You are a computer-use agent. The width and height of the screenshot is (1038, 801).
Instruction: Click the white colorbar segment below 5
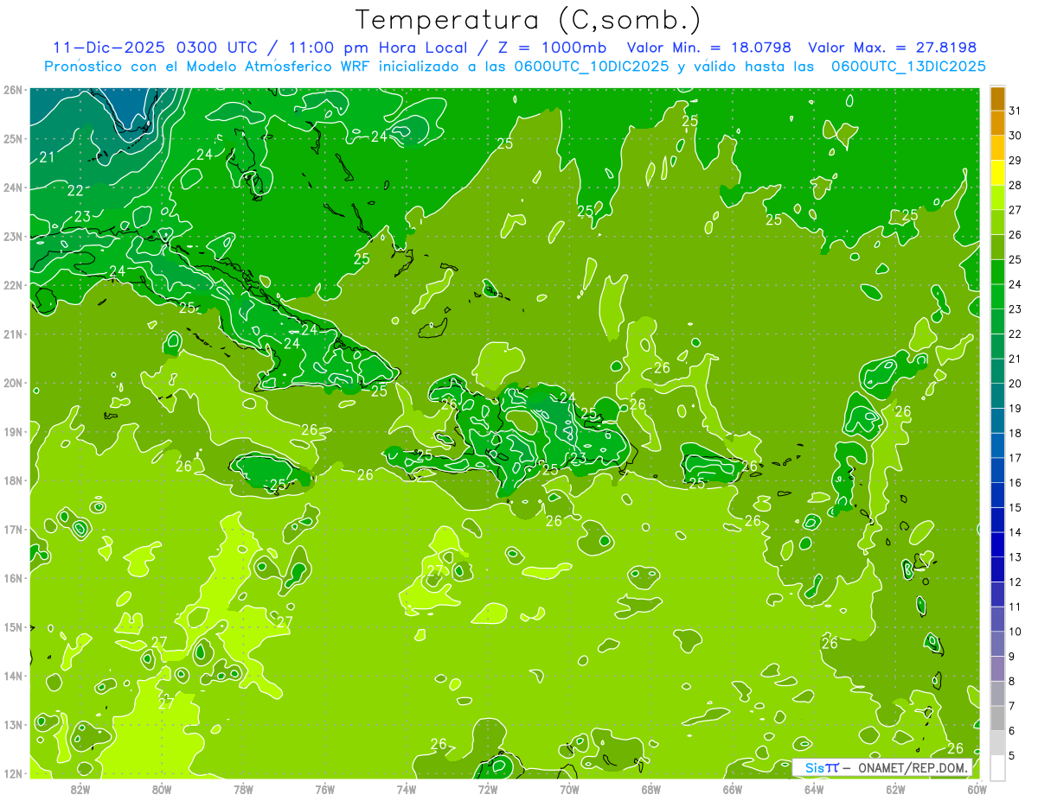(x=997, y=767)
